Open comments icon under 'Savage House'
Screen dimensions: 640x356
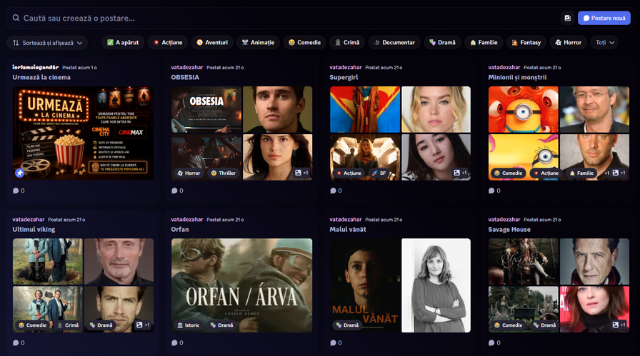(491, 342)
